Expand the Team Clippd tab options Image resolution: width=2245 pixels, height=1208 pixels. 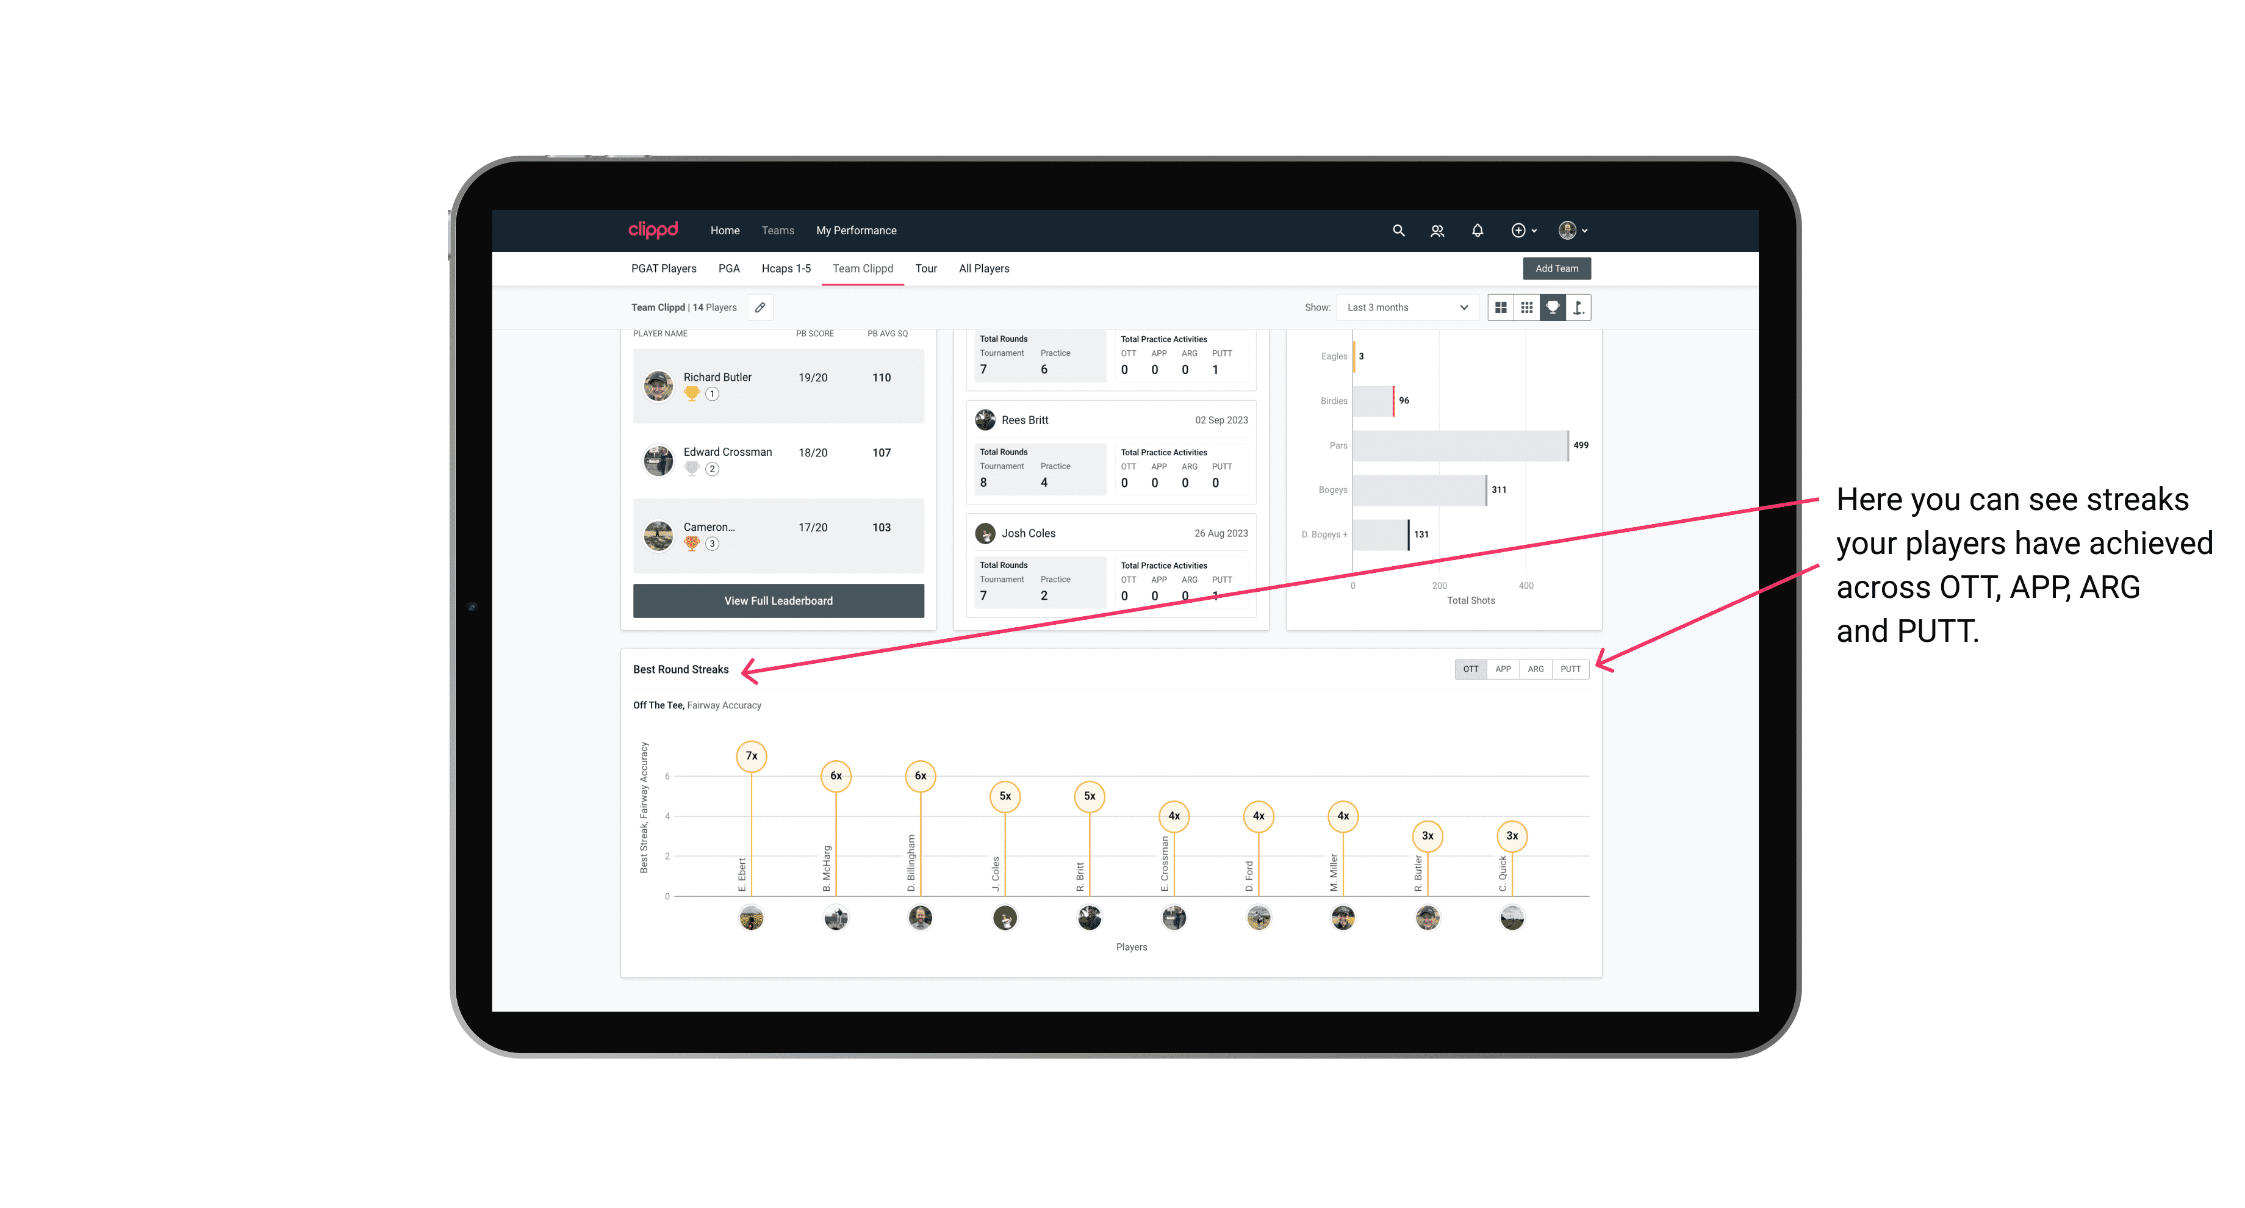tap(863, 269)
